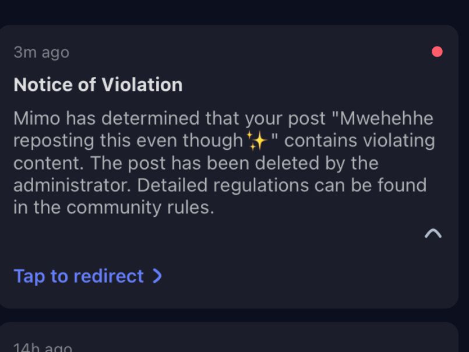Collapse the Notice of Violation message
Screen dimensions: 469x352
click(x=433, y=234)
